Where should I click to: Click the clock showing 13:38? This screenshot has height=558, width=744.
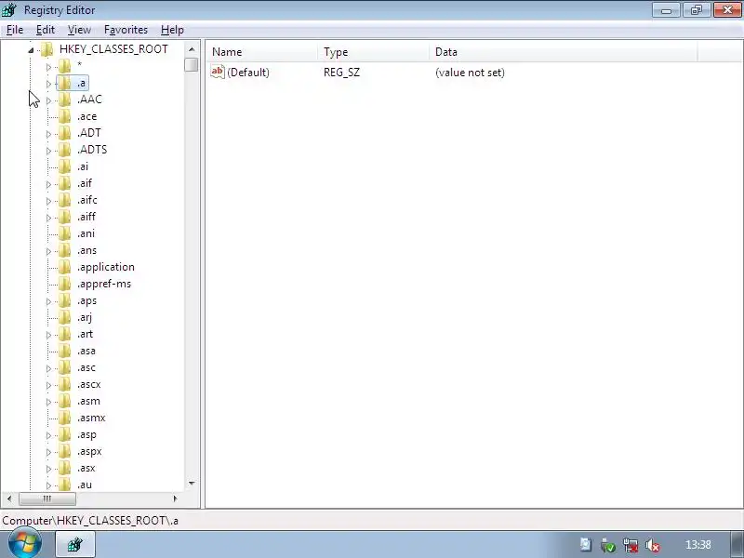698,545
